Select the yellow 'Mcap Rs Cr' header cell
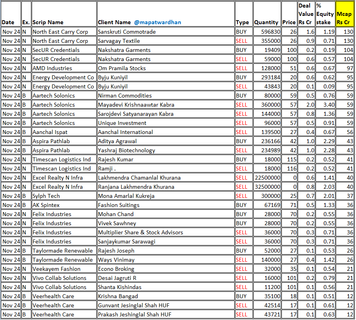Image resolution: width=356 pixels, height=320 pixels. pyautogui.click(x=345, y=14)
